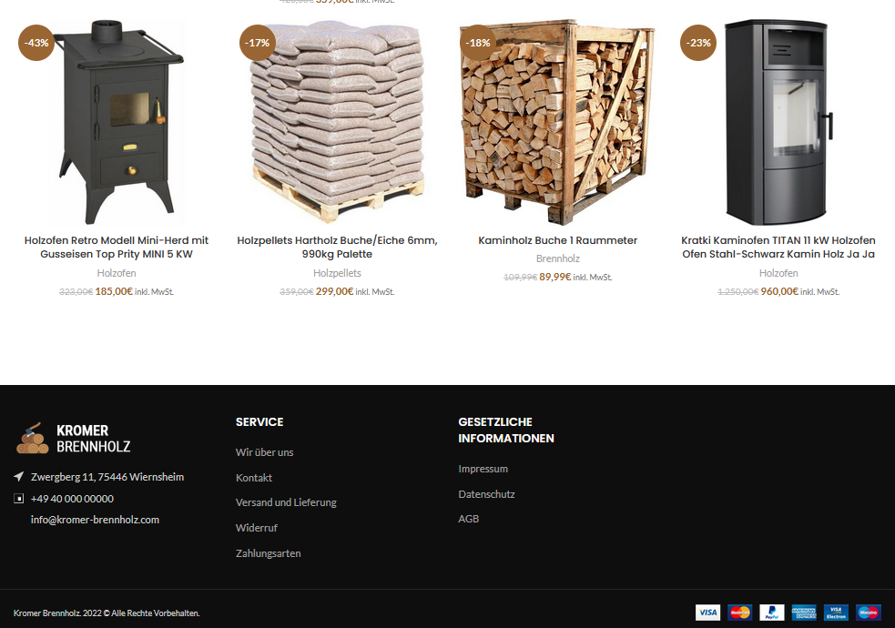Open Holzpellets Hartholz Buche/Eiche product title
The image size is (895, 628).
[338, 247]
